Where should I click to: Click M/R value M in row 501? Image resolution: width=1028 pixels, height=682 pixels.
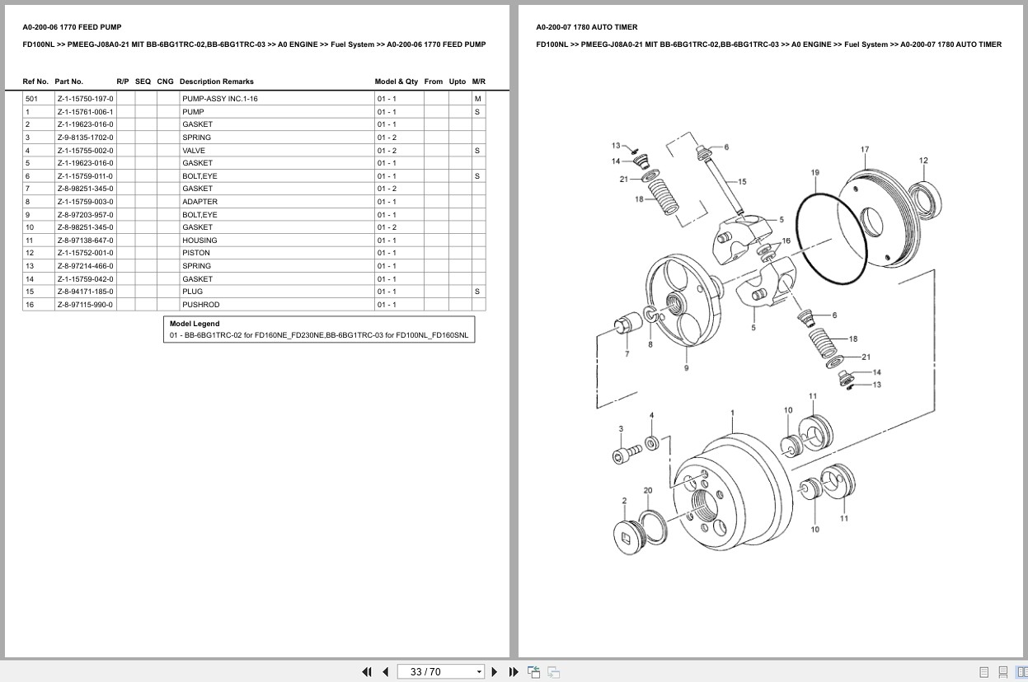coord(478,99)
